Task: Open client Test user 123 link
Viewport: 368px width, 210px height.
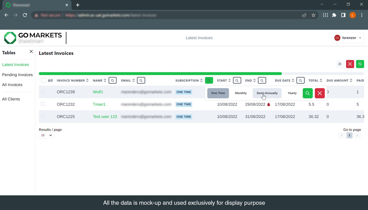Action: [105, 116]
